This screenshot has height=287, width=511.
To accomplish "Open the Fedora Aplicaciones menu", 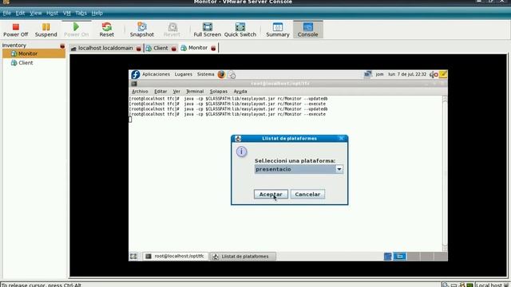I will coord(156,74).
